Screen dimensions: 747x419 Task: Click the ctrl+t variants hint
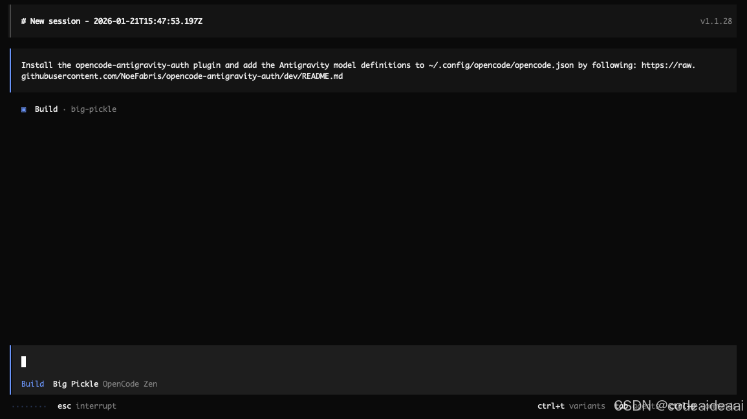point(571,406)
